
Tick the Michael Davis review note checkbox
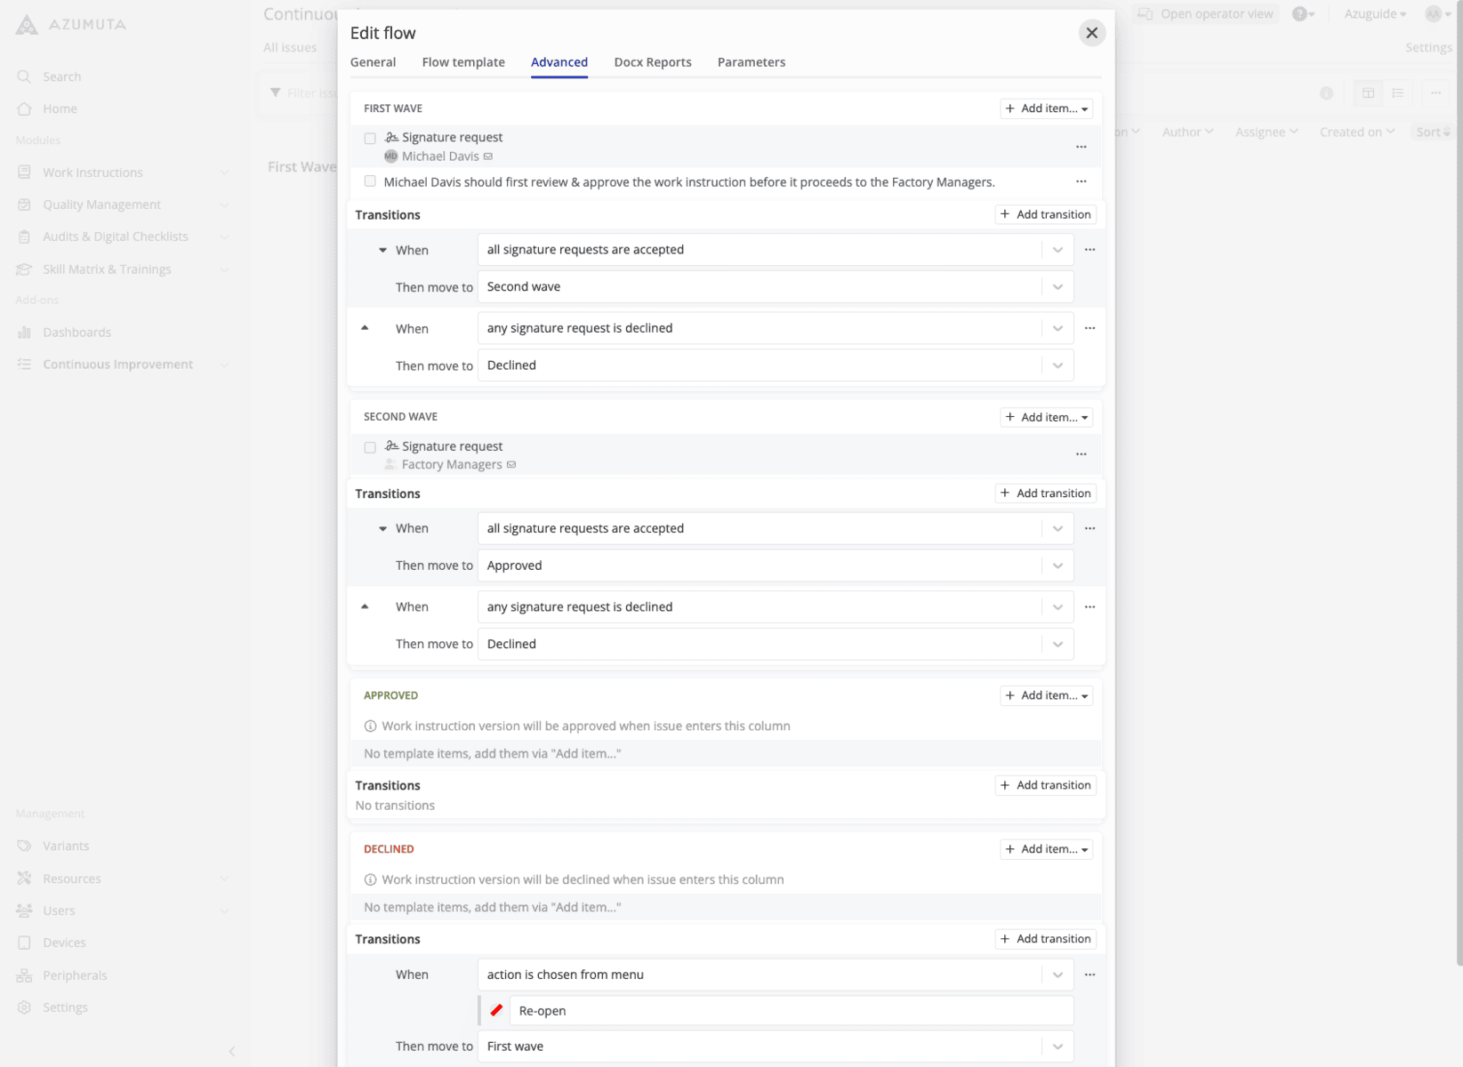pyautogui.click(x=370, y=181)
